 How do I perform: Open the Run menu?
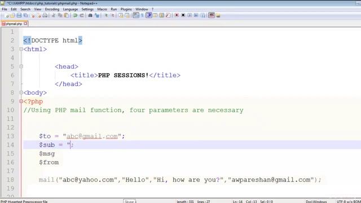(x=114, y=9)
